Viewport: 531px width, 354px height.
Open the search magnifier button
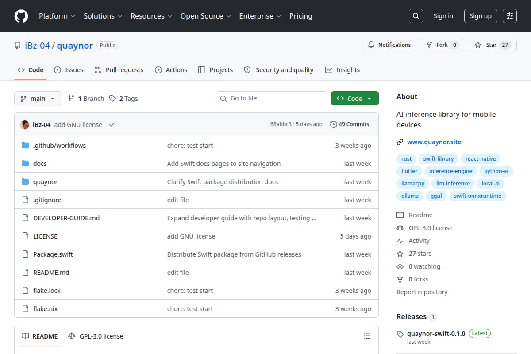tap(416, 16)
